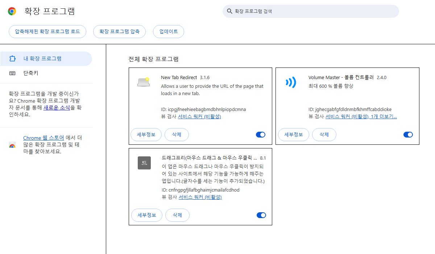Screen dimensions: 435x254
Task: Open 서비스 워커 (비활성) link of New Tab Redirect
Action: 199,116
